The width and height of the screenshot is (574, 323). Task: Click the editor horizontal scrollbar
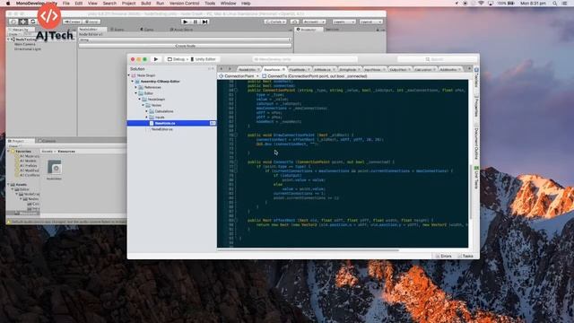click(x=308, y=250)
